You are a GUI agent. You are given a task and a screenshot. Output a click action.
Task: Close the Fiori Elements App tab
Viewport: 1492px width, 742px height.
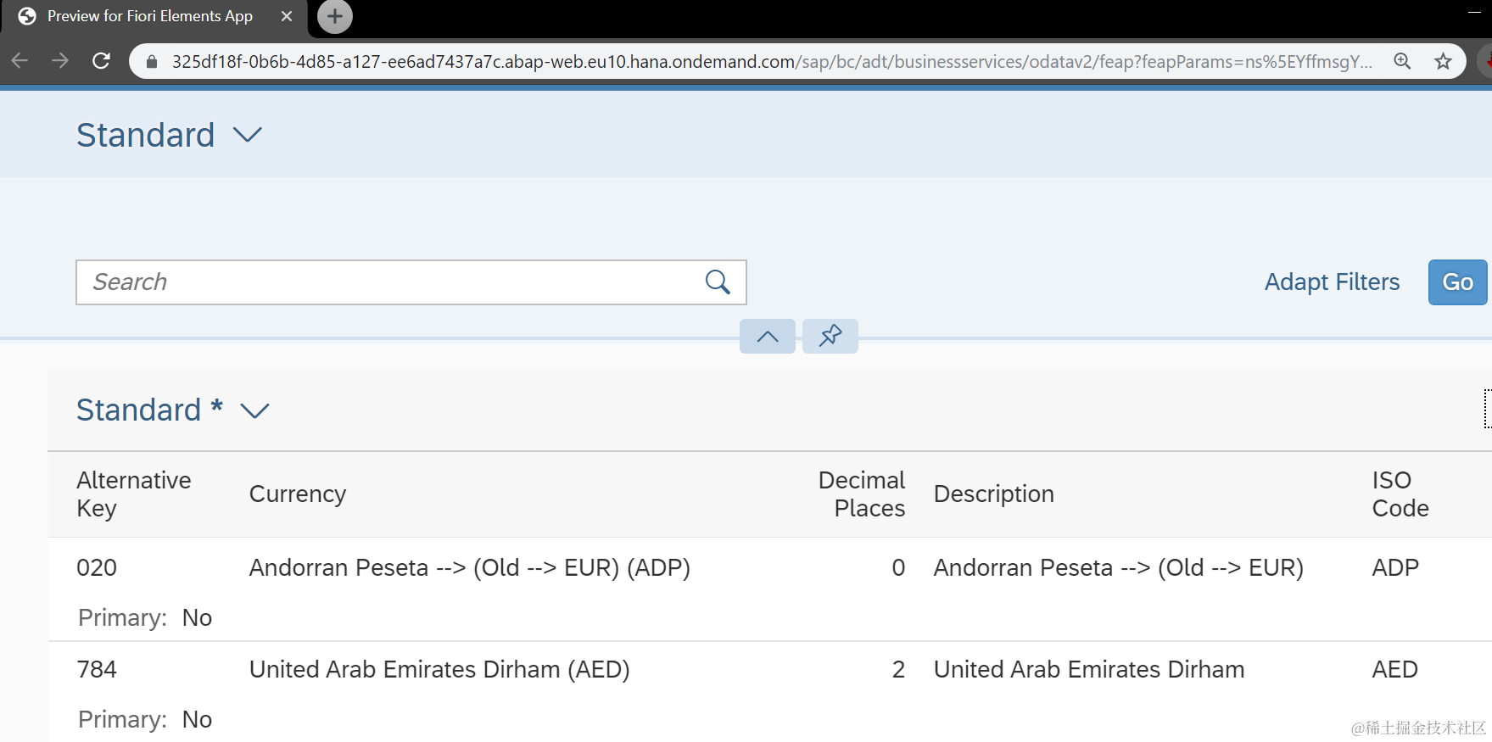click(x=287, y=17)
